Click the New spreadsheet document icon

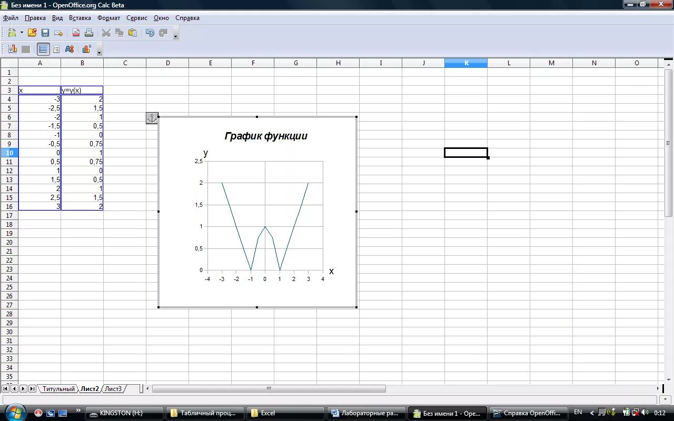click(x=12, y=33)
